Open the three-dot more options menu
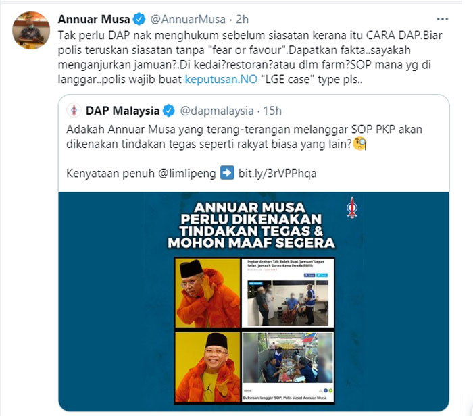This screenshot has width=473, height=416. point(442,19)
